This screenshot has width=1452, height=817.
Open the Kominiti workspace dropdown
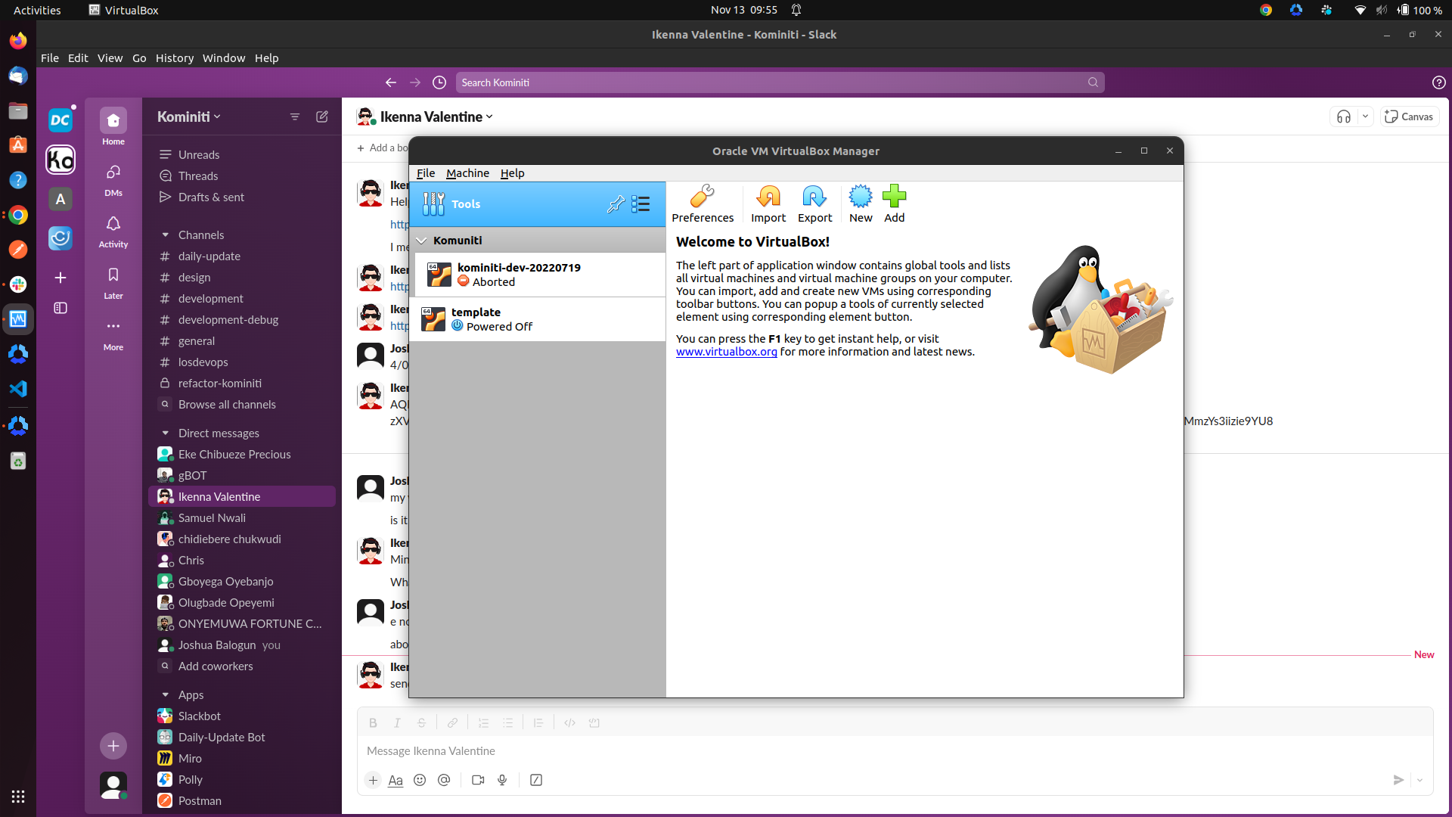point(189,116)
